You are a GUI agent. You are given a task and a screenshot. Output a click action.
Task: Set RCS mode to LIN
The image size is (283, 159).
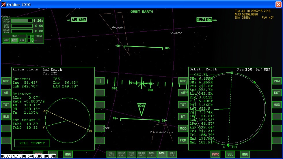(x=22, y=40)
